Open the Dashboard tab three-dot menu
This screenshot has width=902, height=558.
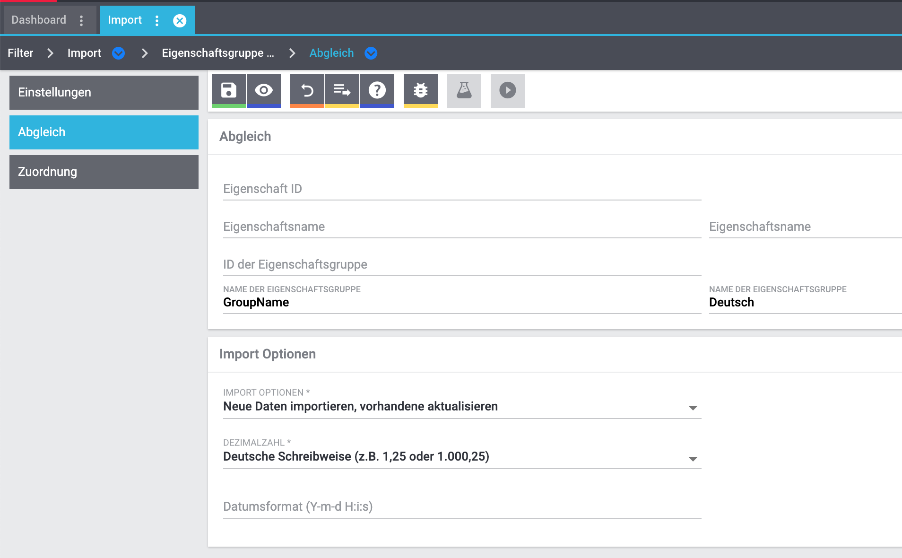[81, 20]
